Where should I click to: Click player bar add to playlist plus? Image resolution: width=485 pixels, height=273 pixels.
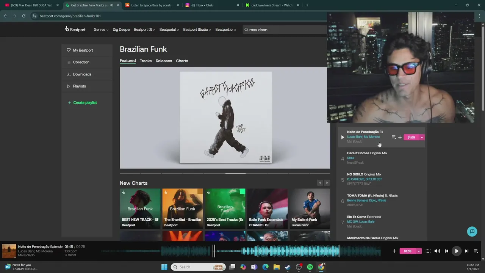point(394,251)
